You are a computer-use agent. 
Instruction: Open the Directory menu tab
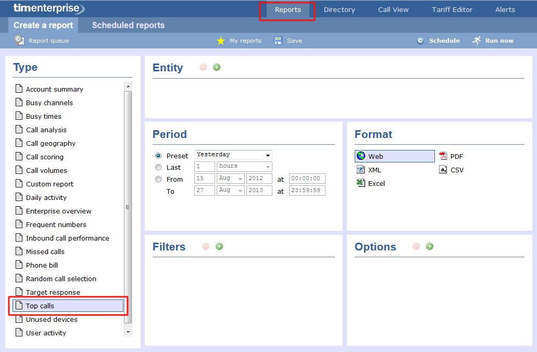pos(339,9)
